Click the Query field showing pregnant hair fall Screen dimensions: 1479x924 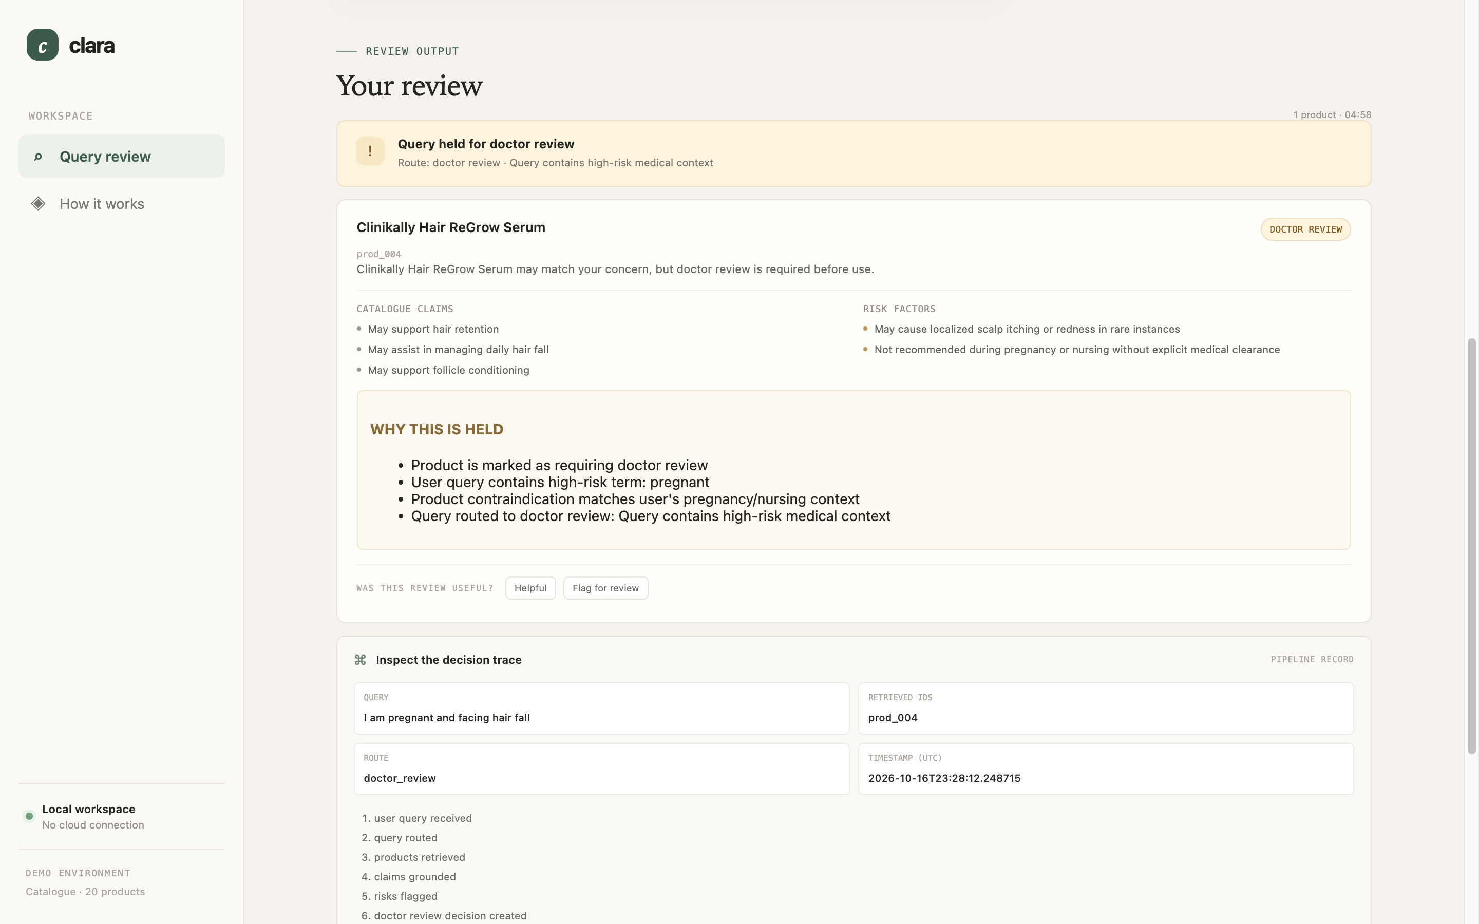pyautogui.click(x=601, y=708)
